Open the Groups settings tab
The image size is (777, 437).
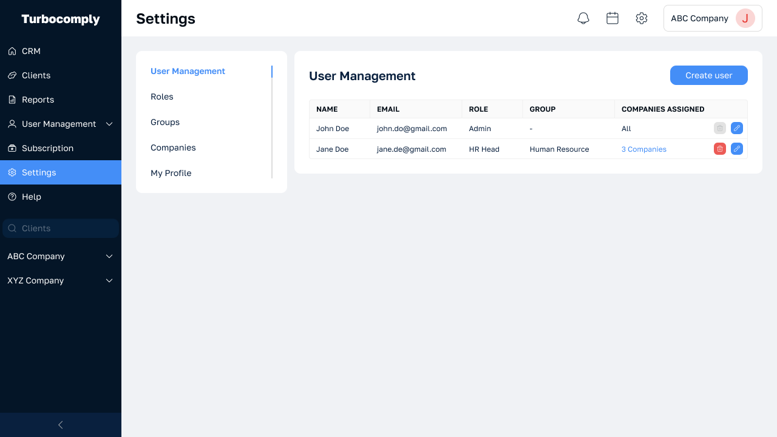pos(165,122)
